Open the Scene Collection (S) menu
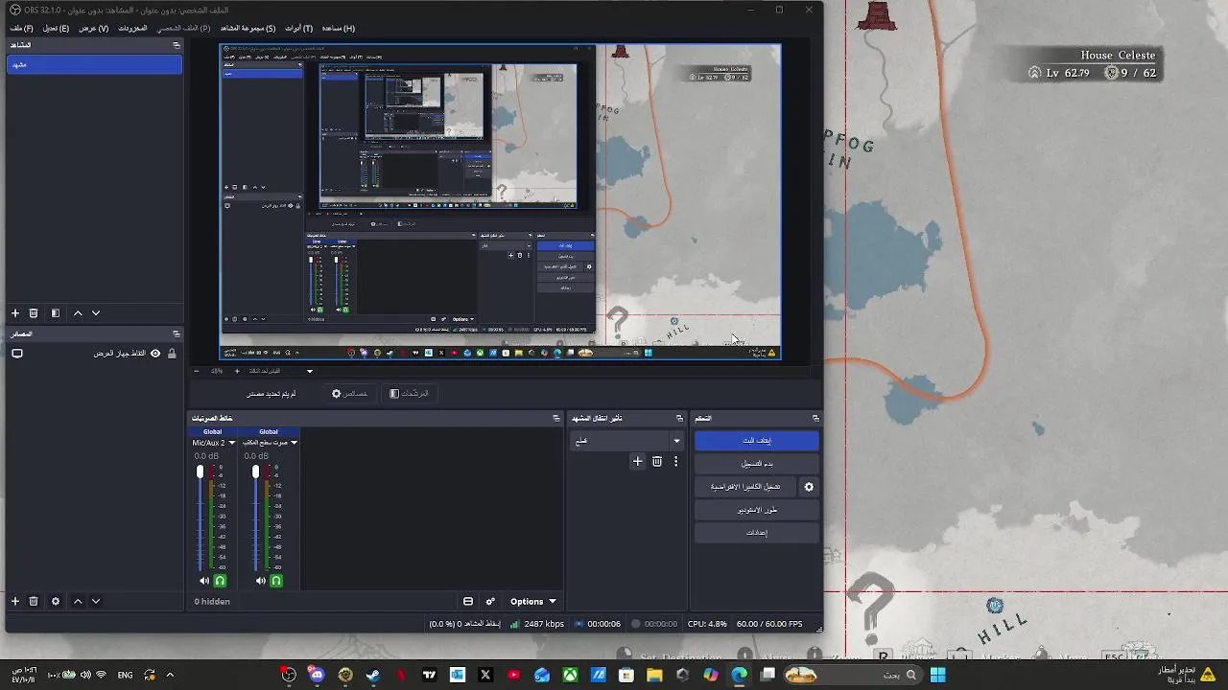Screen dimensions: 1228x690 click(248, 29)
